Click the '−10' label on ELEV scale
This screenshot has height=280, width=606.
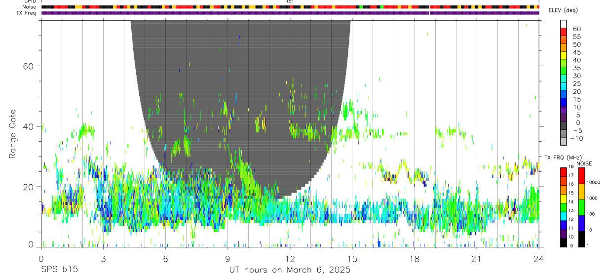pos(575,139)
